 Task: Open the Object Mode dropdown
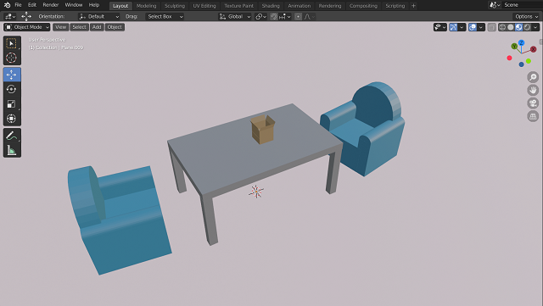coord(27,27)
